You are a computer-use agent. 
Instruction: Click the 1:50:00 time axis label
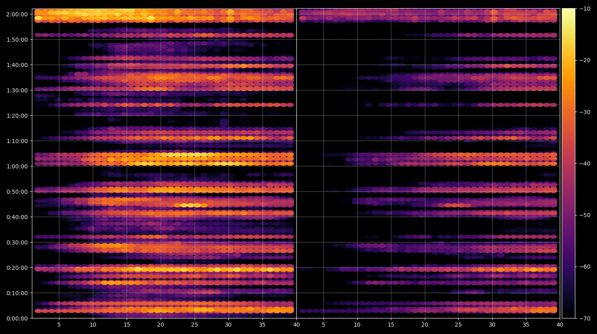[17, 40]
